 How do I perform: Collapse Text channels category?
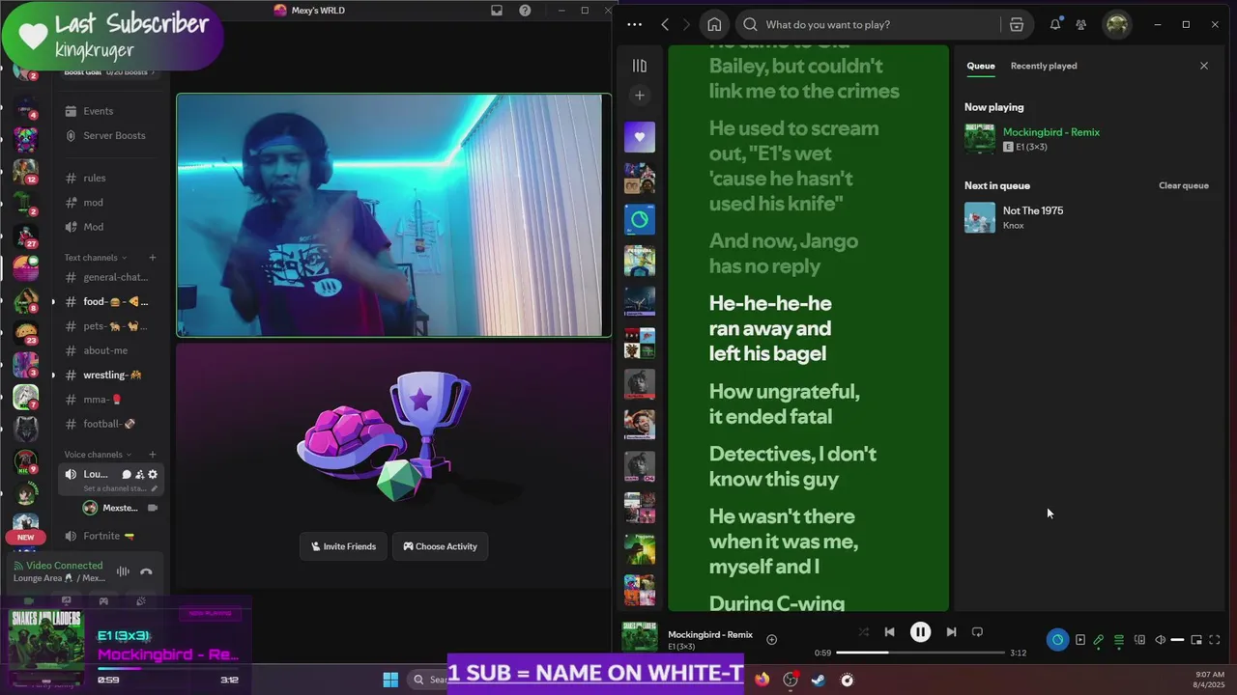pos(95,258)
